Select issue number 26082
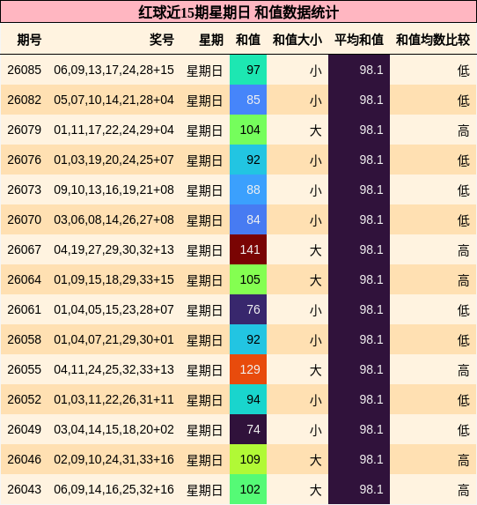 pyautogui.click(x=24, y=100)
